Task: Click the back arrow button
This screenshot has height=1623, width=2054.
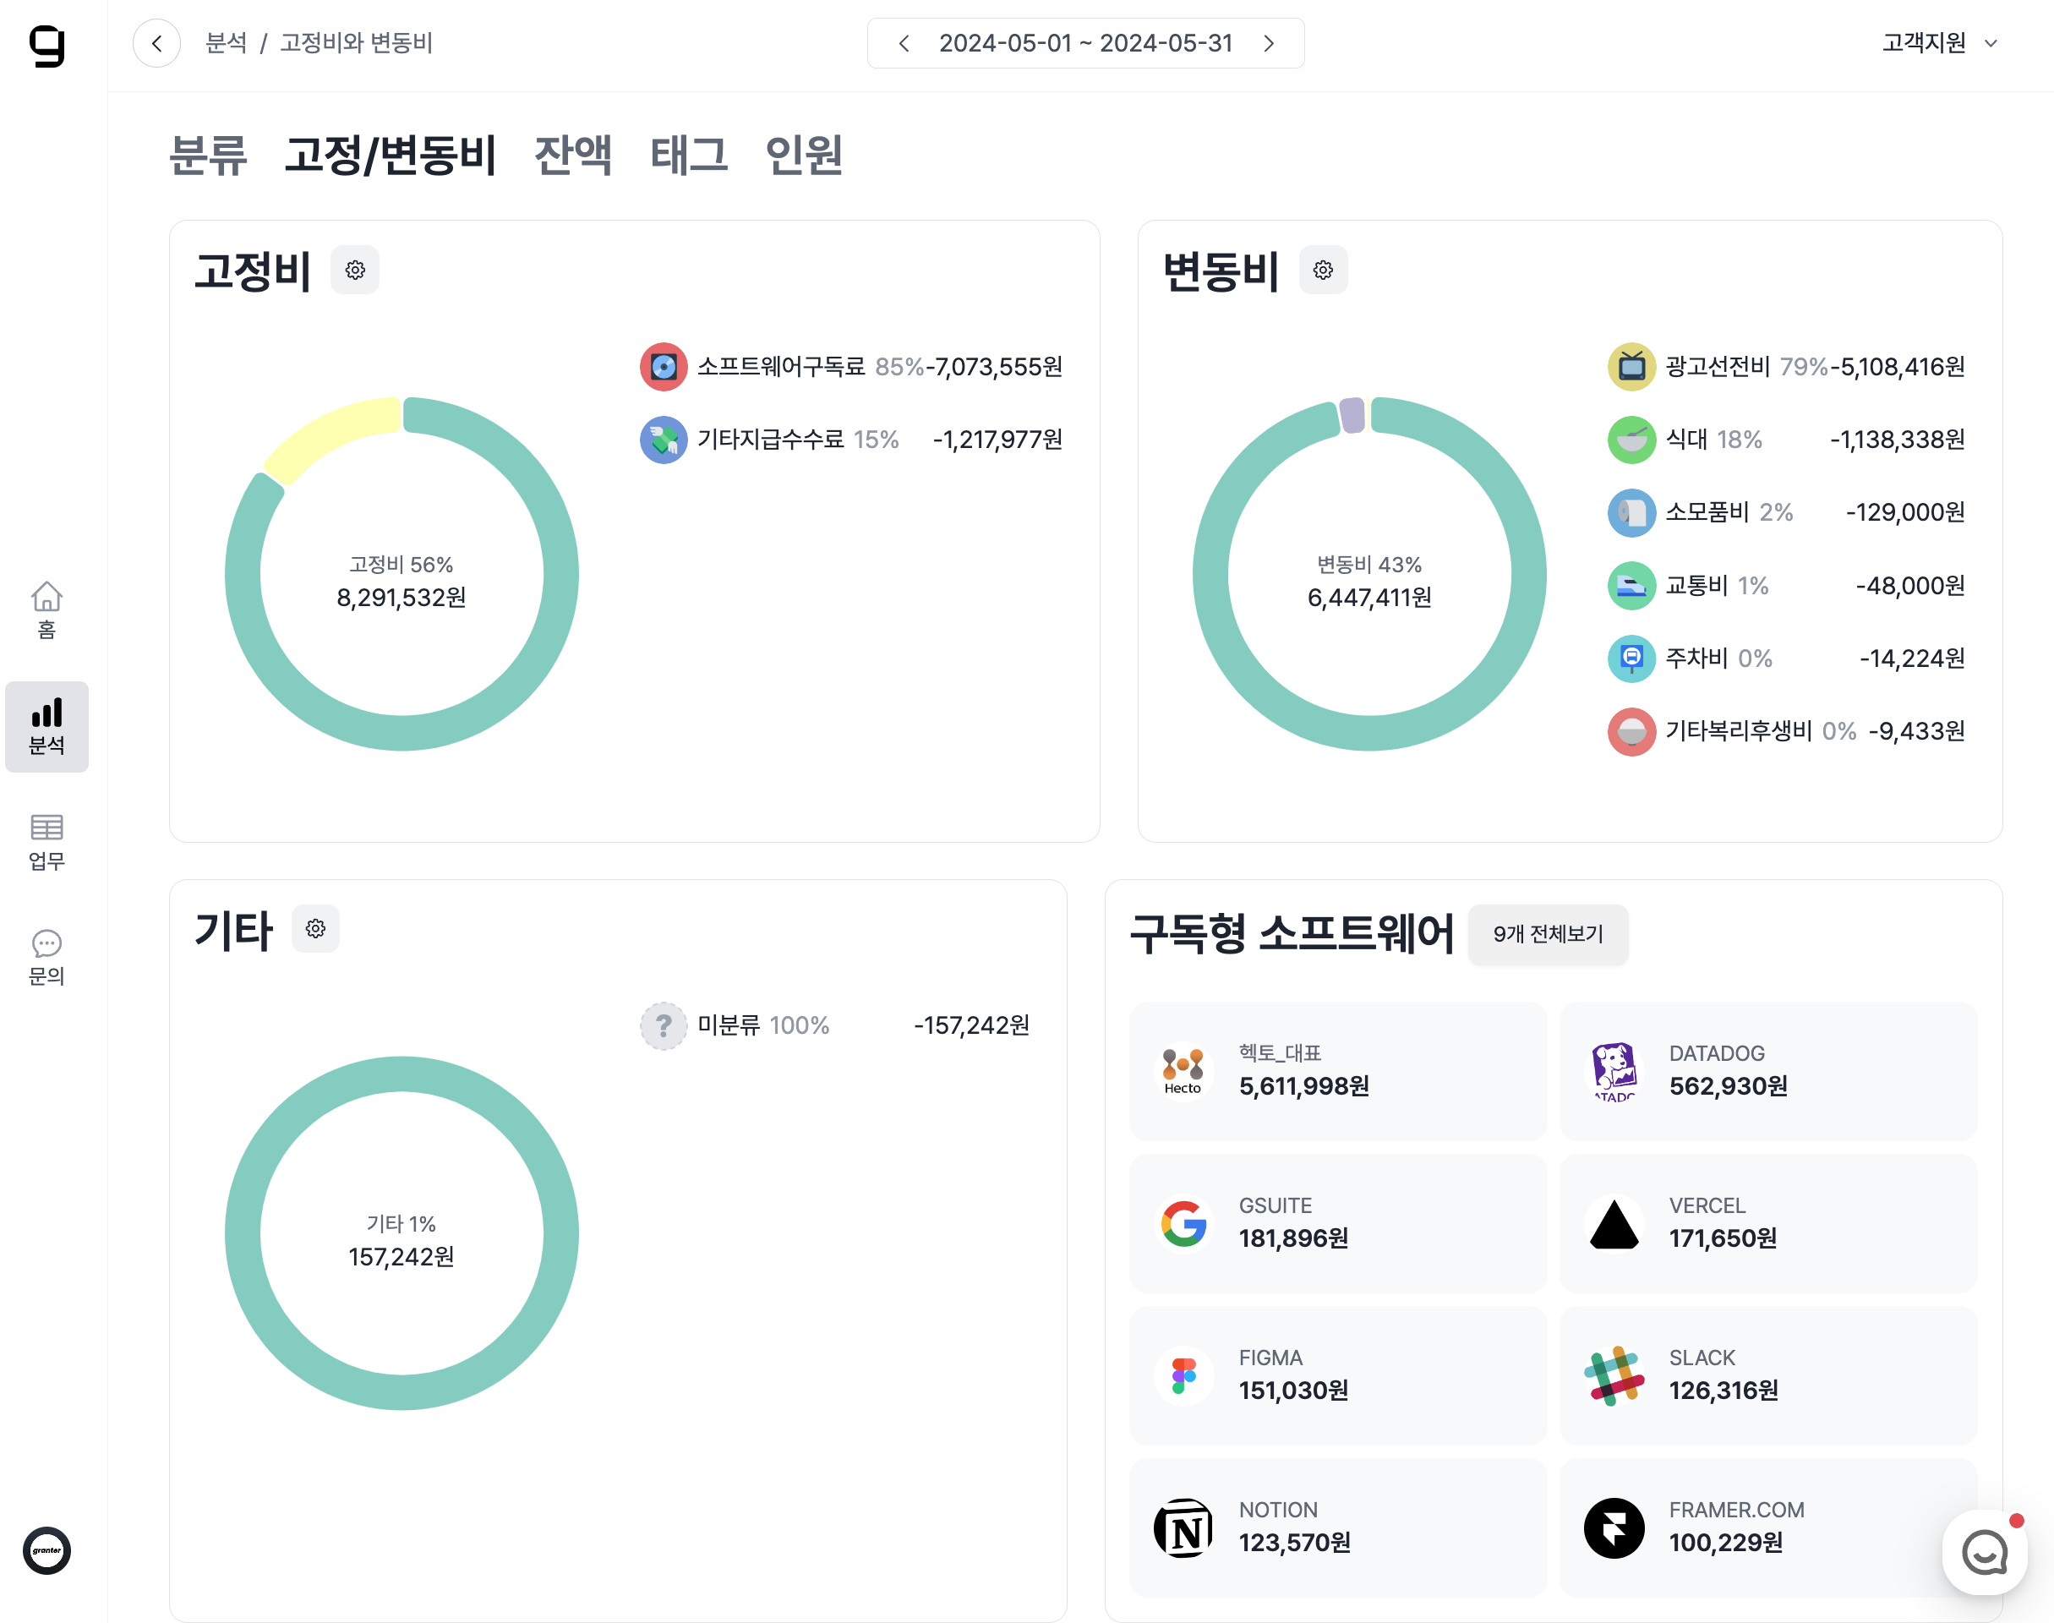Action: pos(156,44)
